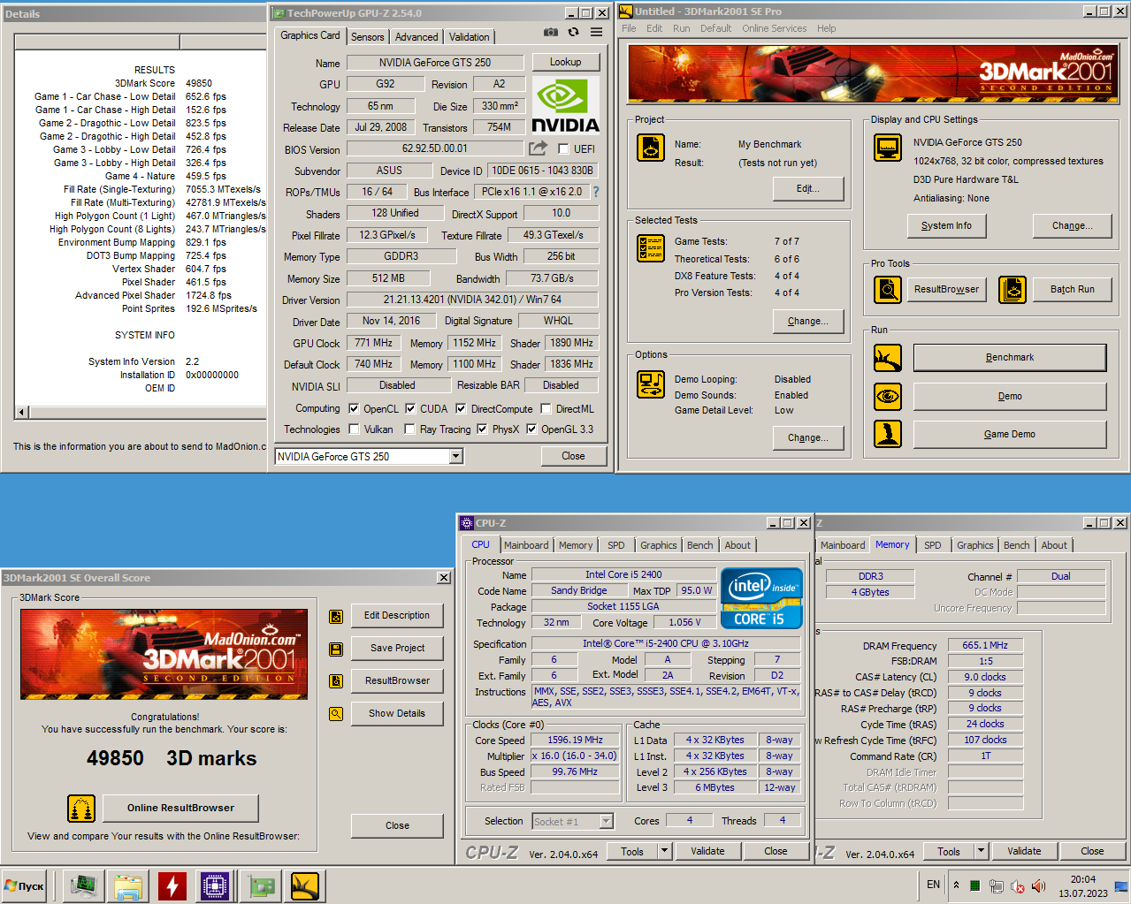Click the Validate button in CPU-Z processor window
This screenshot has width=1131, height=904.
pos(707,851)
